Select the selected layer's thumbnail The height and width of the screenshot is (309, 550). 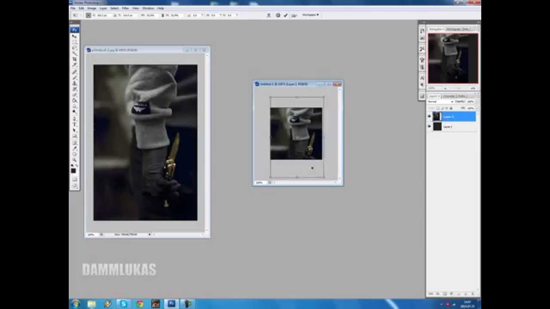point(437,116)
